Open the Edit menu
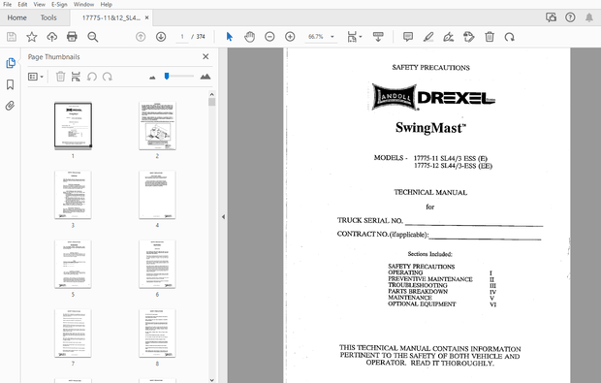This screenshot has height=383, width=601. pyautogui.click(x=22, y=4)
